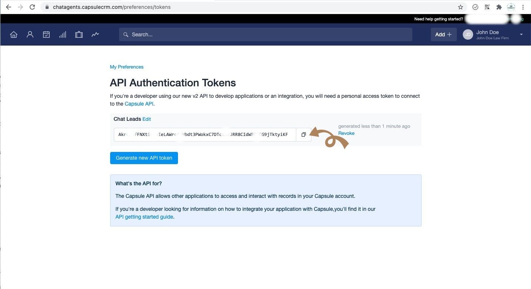This screenshot has height=289, width=531.
Task: Open the QR code extension icon
Action: tap(487, 7)
